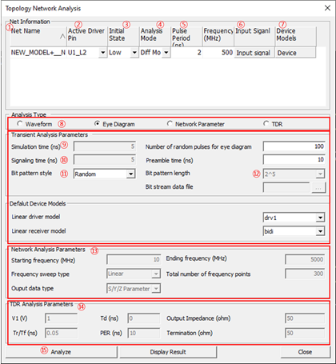
Task: Click the Pulse Period column header
Action: [x=186, y=36]
